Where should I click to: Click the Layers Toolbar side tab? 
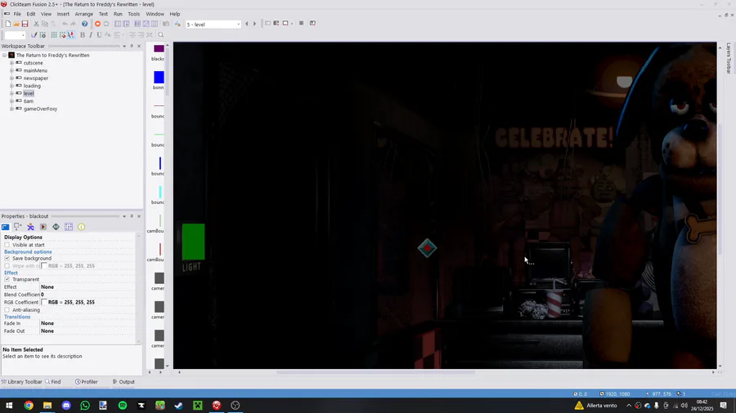pyautogui.click(x=729, y=59)
